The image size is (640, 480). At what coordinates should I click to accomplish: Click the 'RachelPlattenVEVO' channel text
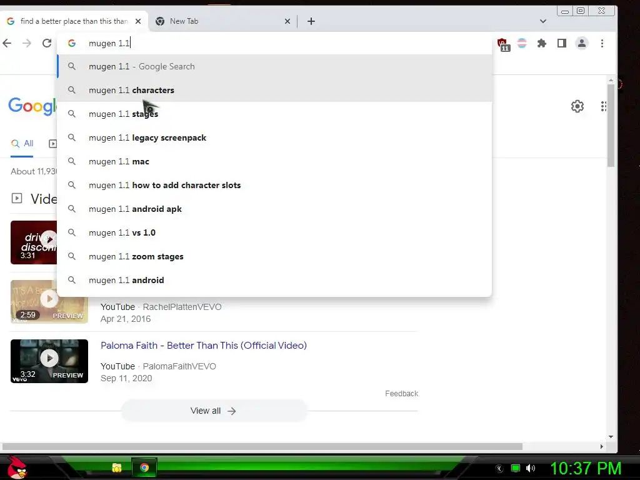pos(182,307)
